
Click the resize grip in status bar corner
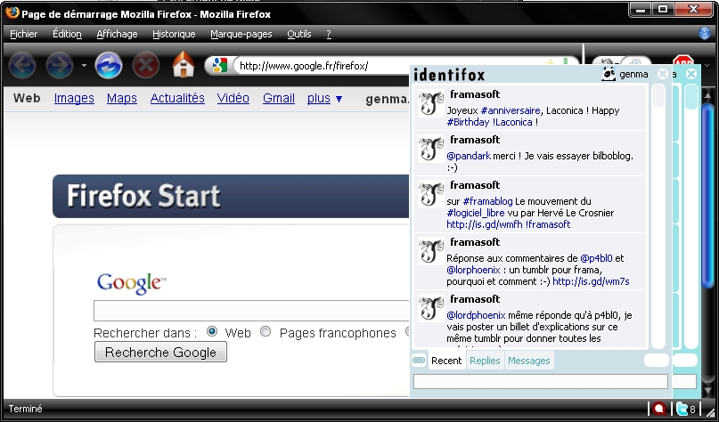click(x=710, y=412)
